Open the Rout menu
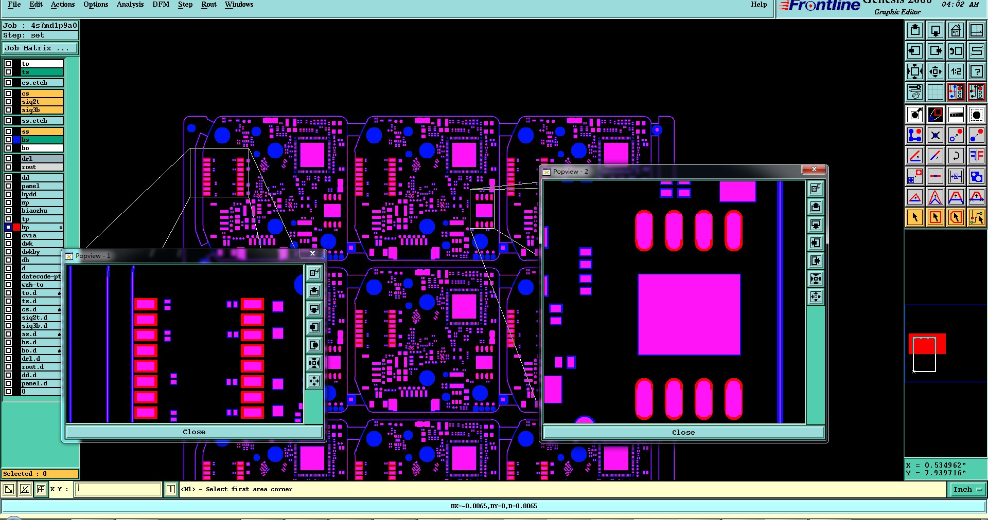 [x=209, y=5]
